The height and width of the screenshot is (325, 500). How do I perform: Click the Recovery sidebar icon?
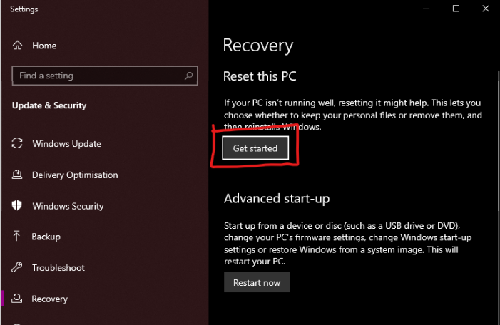point(17,298)
